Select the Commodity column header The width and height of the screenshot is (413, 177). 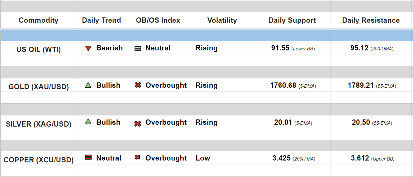click(38, 21)
